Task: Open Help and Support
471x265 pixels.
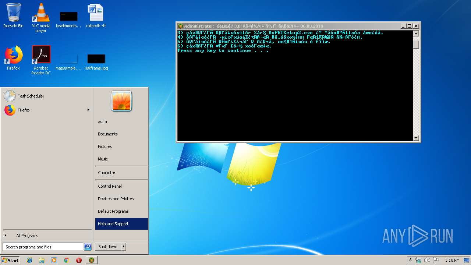Action: coord(121,224)
